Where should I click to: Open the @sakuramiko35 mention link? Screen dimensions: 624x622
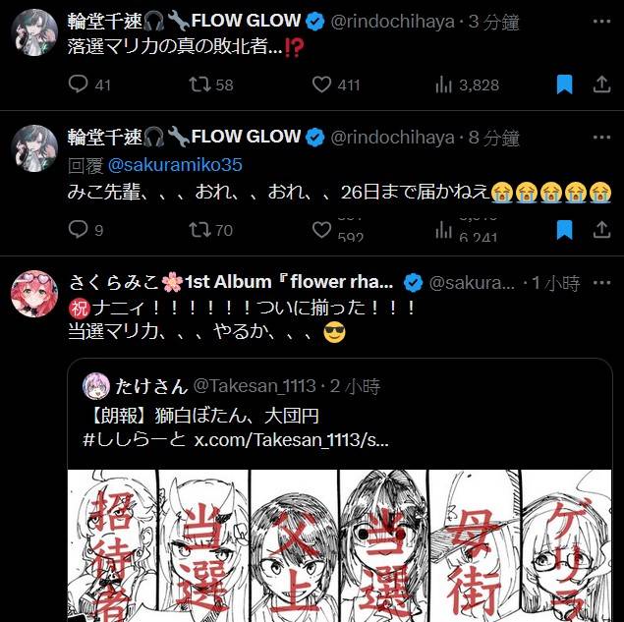pyautogui.click(x=175, y=165)
